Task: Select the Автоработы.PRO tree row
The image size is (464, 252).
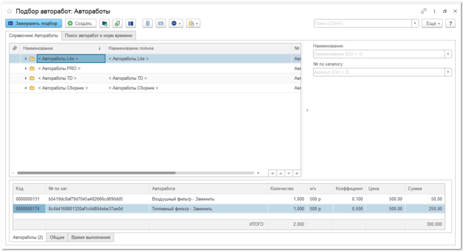Action: click(155, 68)
